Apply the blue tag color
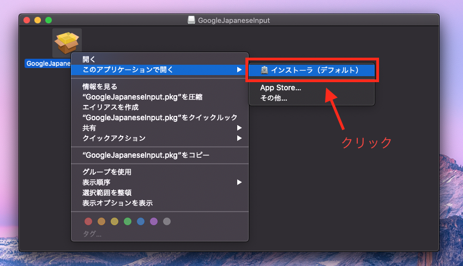This screenshot has height=266, width=463. [x=141, y=221]
